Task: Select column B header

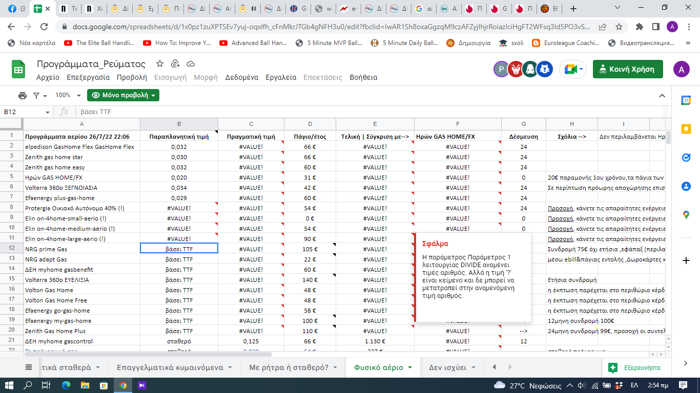Action: (179, 124)
